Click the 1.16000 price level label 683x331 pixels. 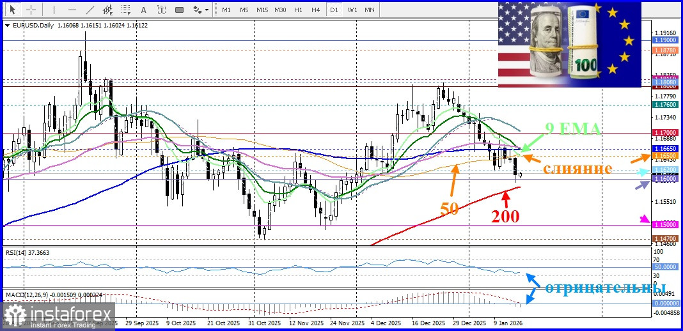[665, 179]
